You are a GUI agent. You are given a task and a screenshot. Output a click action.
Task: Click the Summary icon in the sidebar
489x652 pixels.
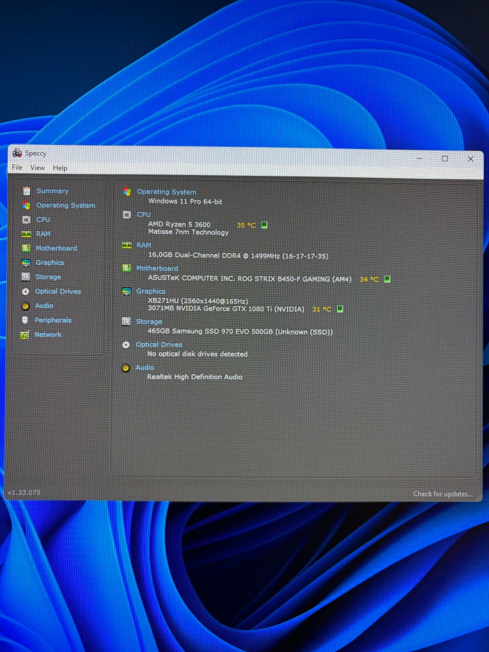coord(26,191)
